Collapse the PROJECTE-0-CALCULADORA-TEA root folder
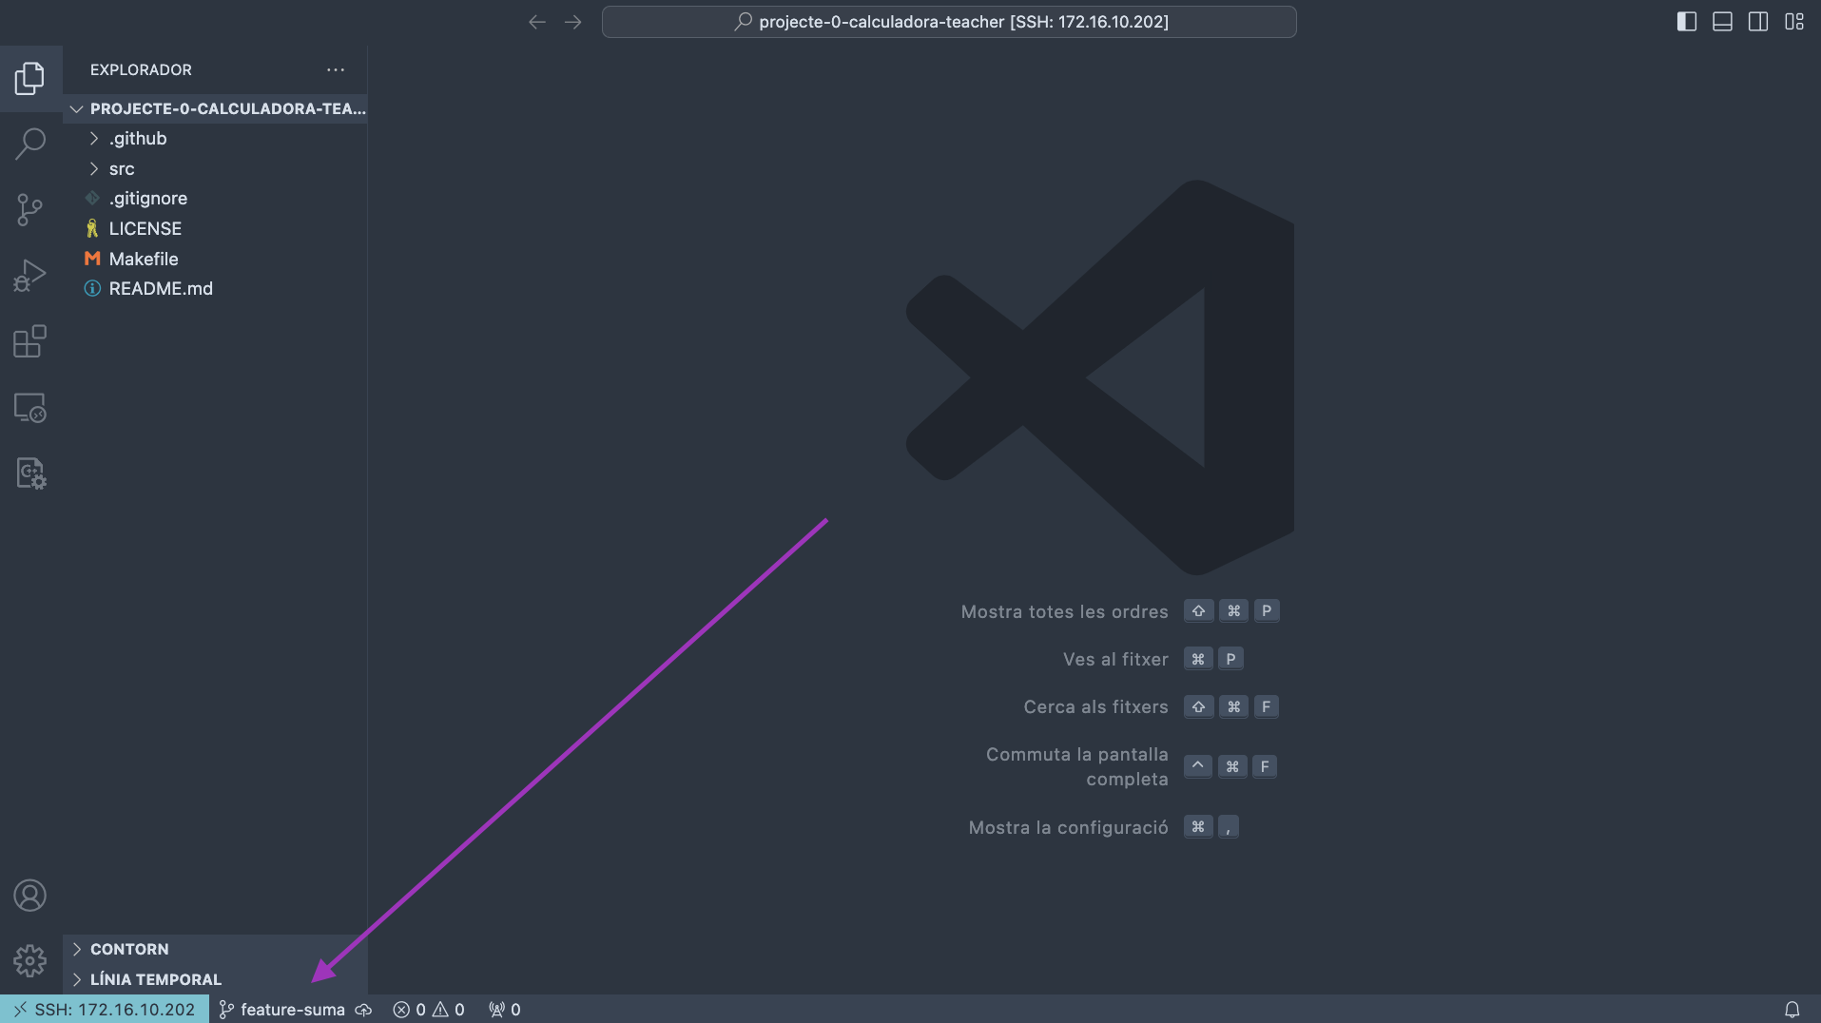 [x=215, y=108]
